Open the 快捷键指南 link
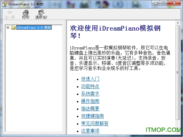 tap(93, 116)
